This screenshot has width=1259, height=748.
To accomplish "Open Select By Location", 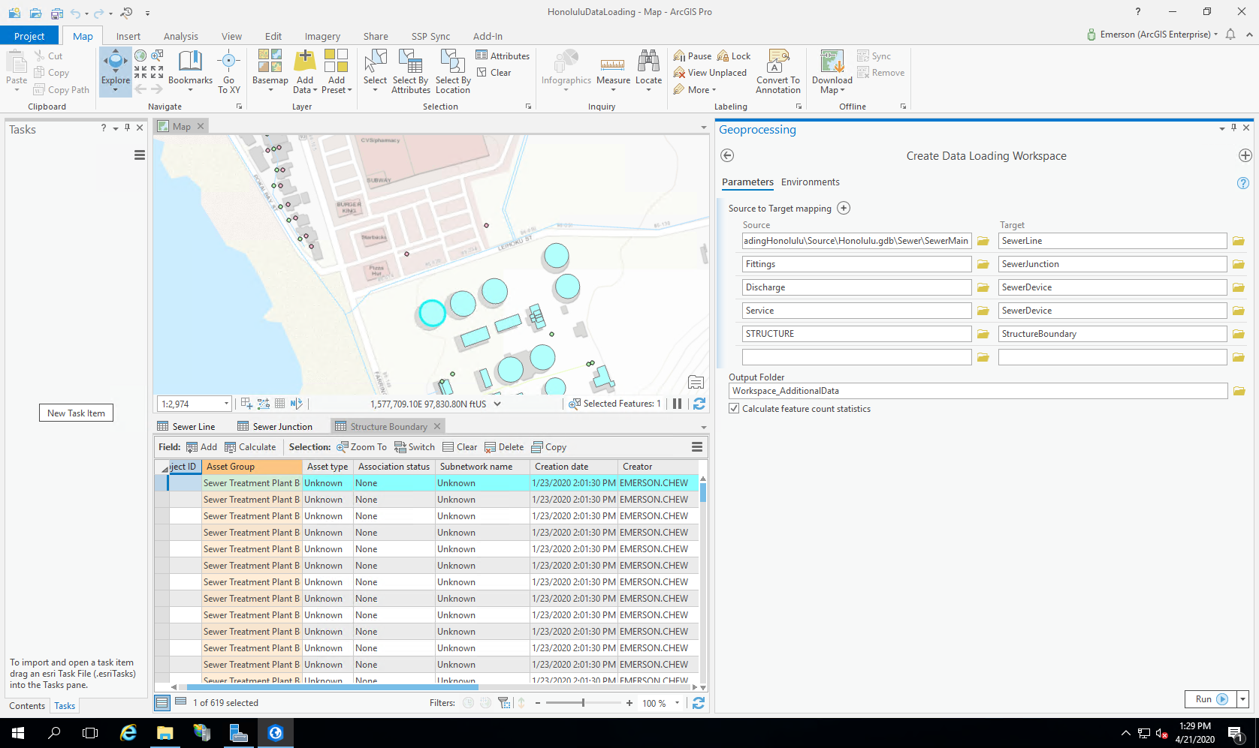I will [x=453, y=71].
